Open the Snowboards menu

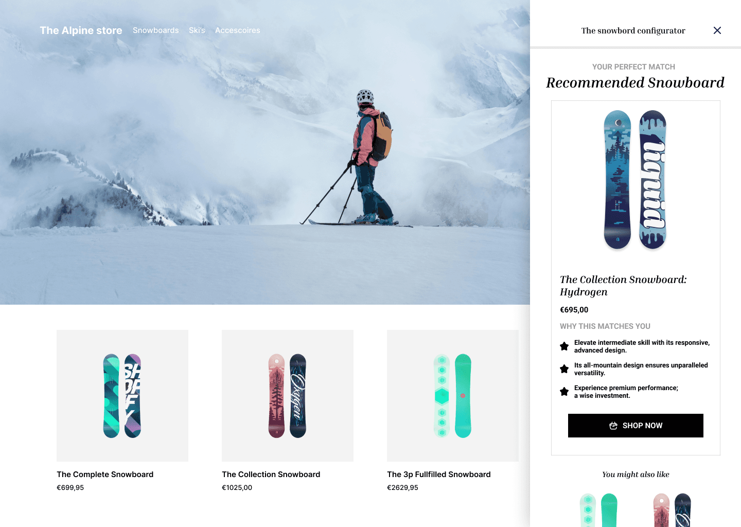tap(155, 30)
